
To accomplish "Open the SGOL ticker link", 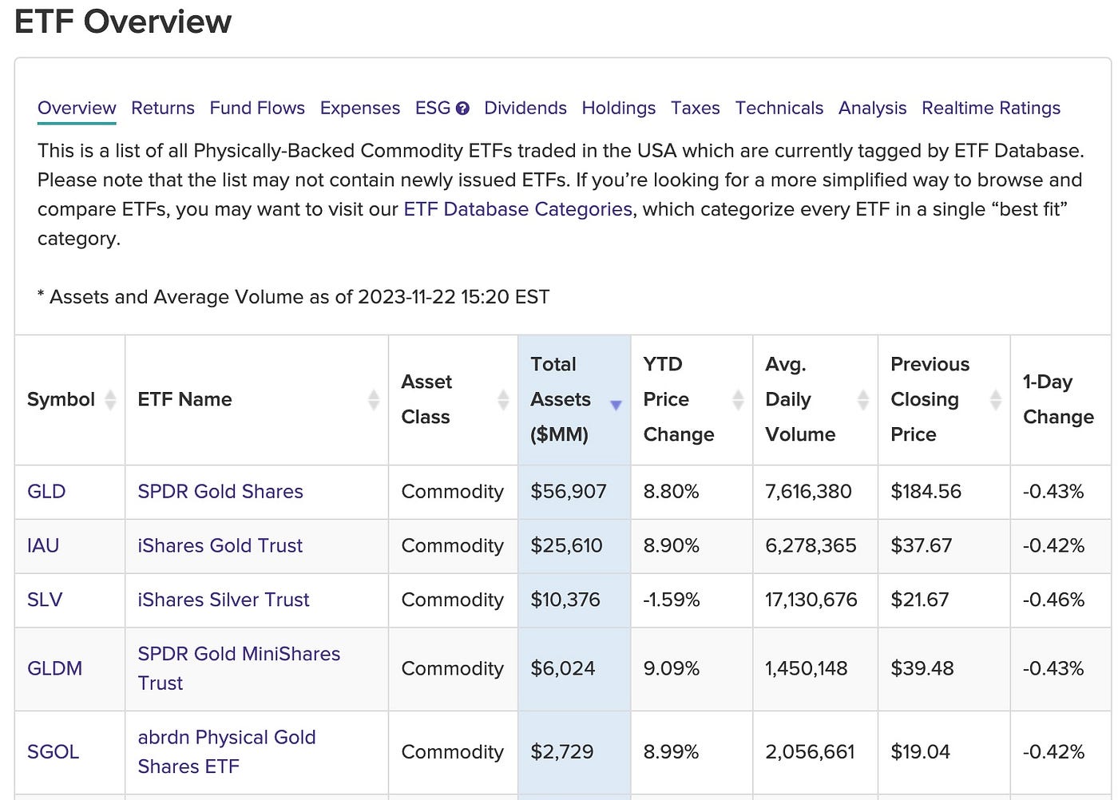I will pos(53,751).
